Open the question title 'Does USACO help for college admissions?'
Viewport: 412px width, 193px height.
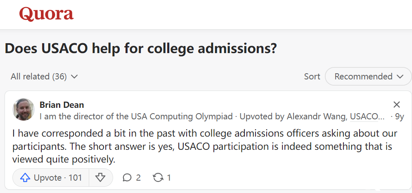click(x=141, y=49)
